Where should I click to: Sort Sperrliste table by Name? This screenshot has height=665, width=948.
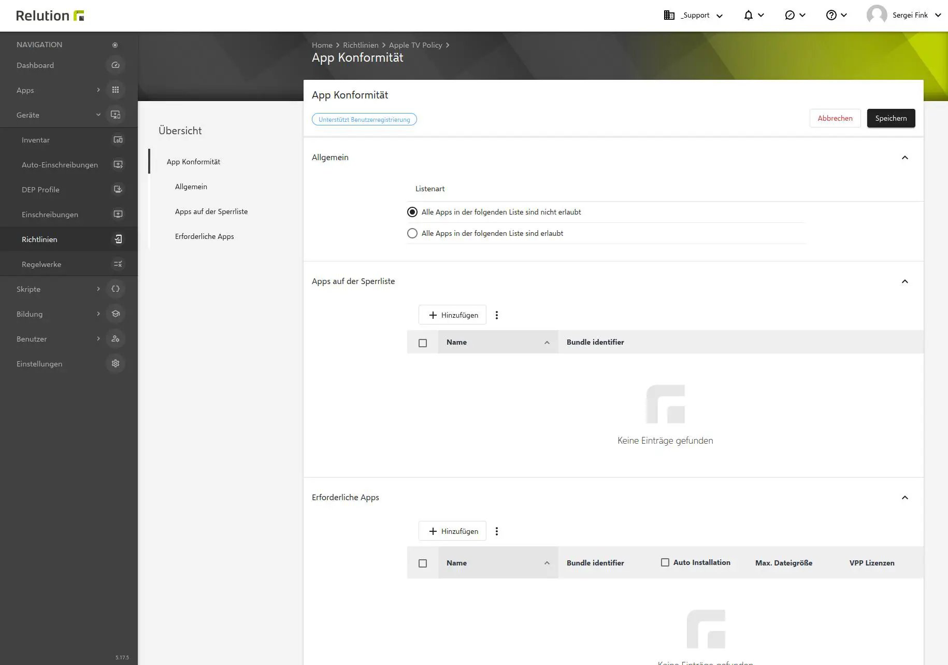pos(498,342)
